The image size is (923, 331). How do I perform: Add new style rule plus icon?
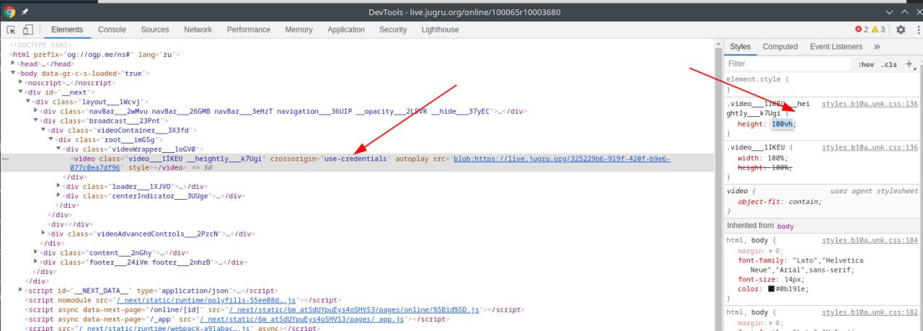point(909,64)
